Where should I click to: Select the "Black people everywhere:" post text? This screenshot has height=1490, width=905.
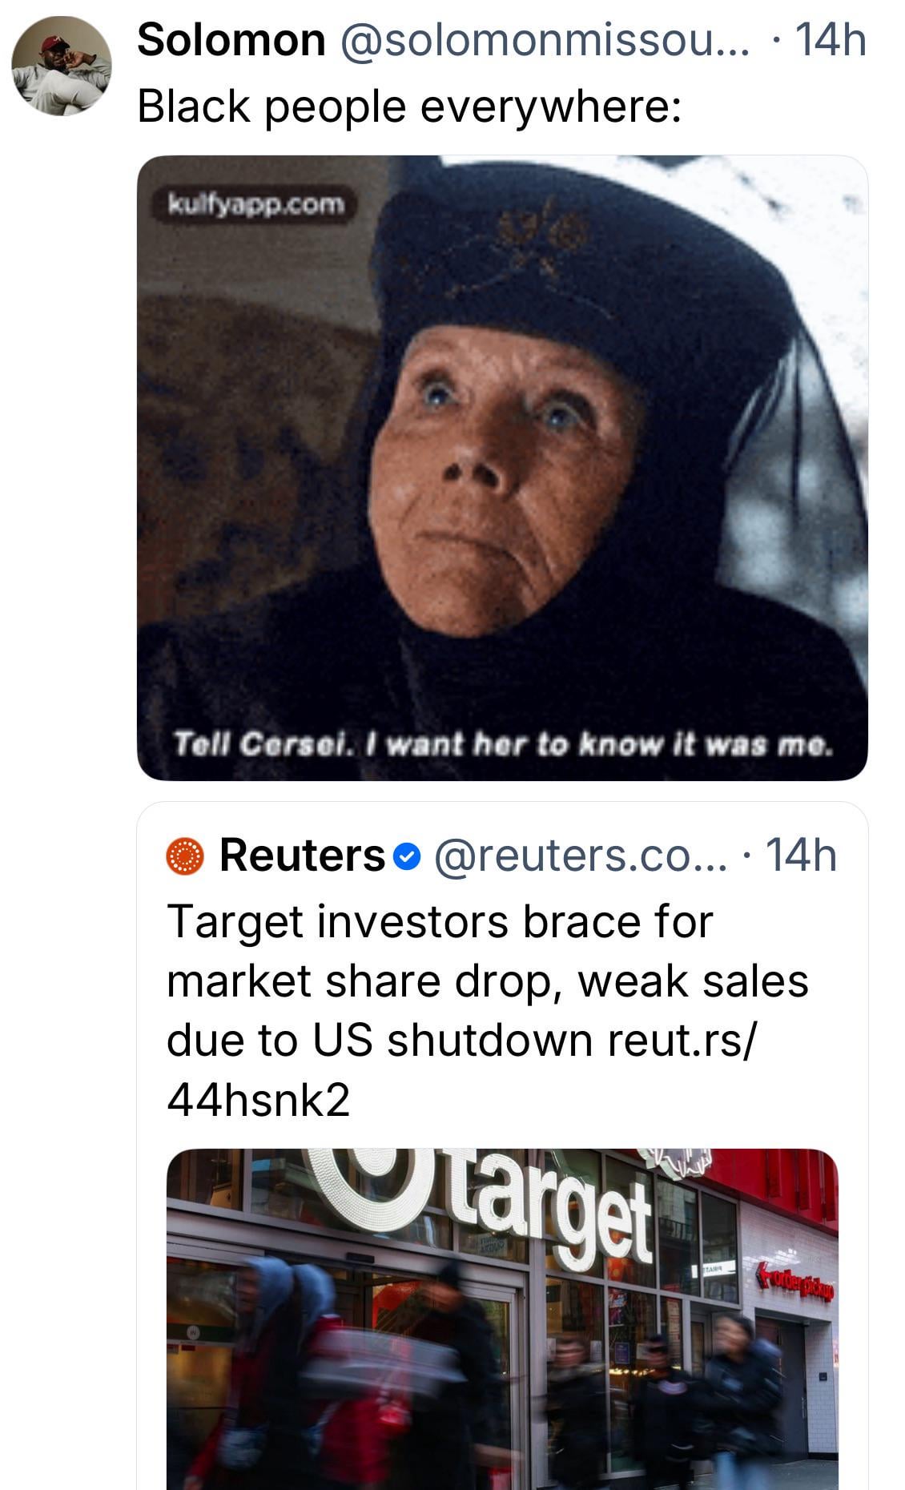(409, 106)
